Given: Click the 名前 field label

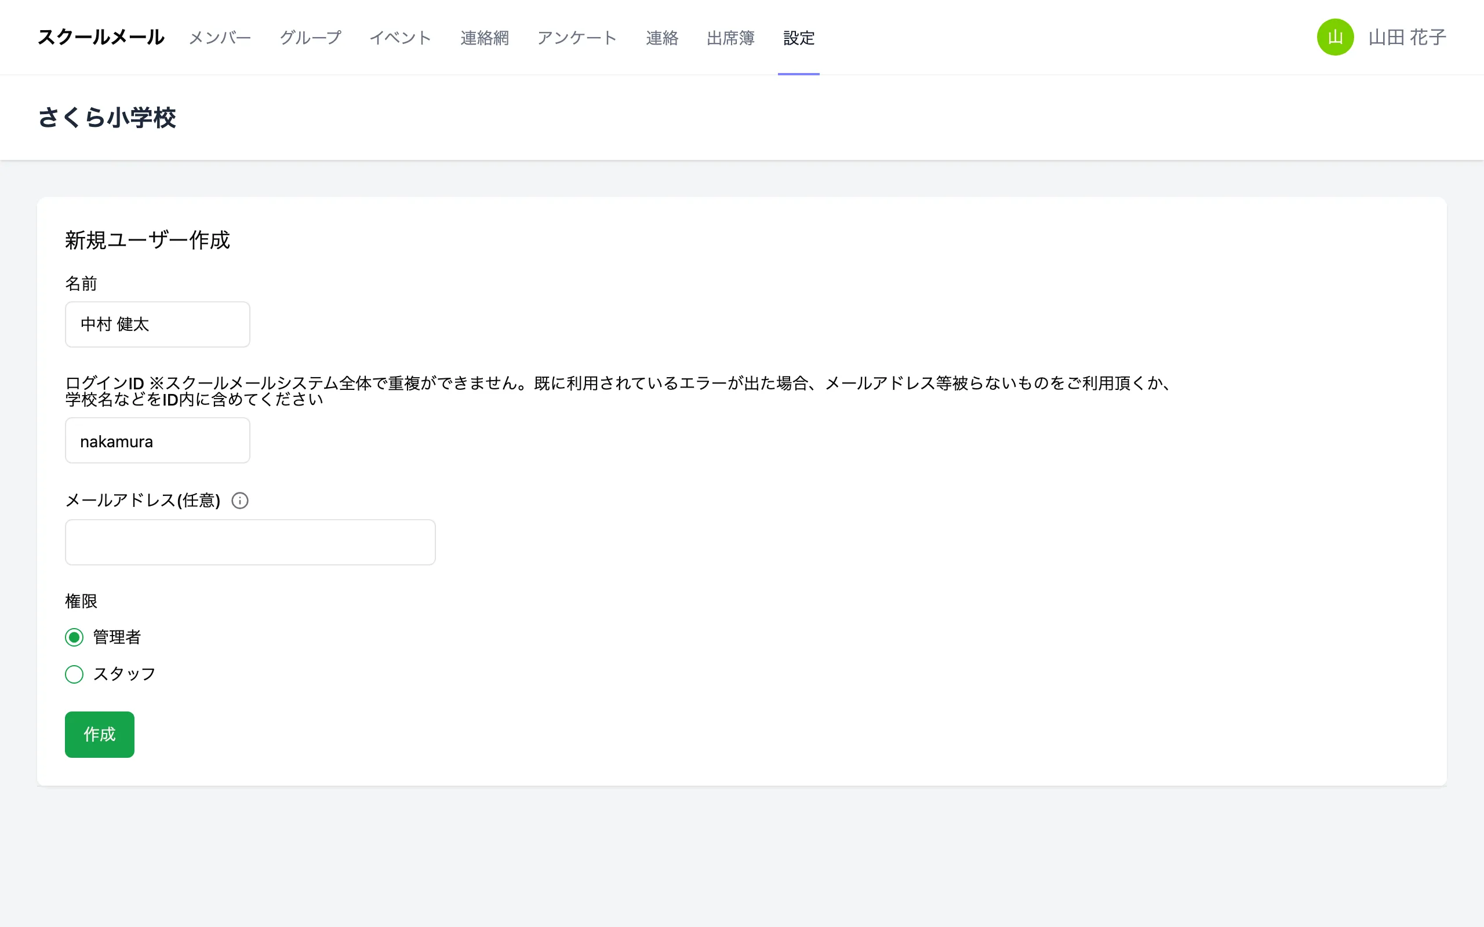Looking at the screenshot, I should coord(81,284).
